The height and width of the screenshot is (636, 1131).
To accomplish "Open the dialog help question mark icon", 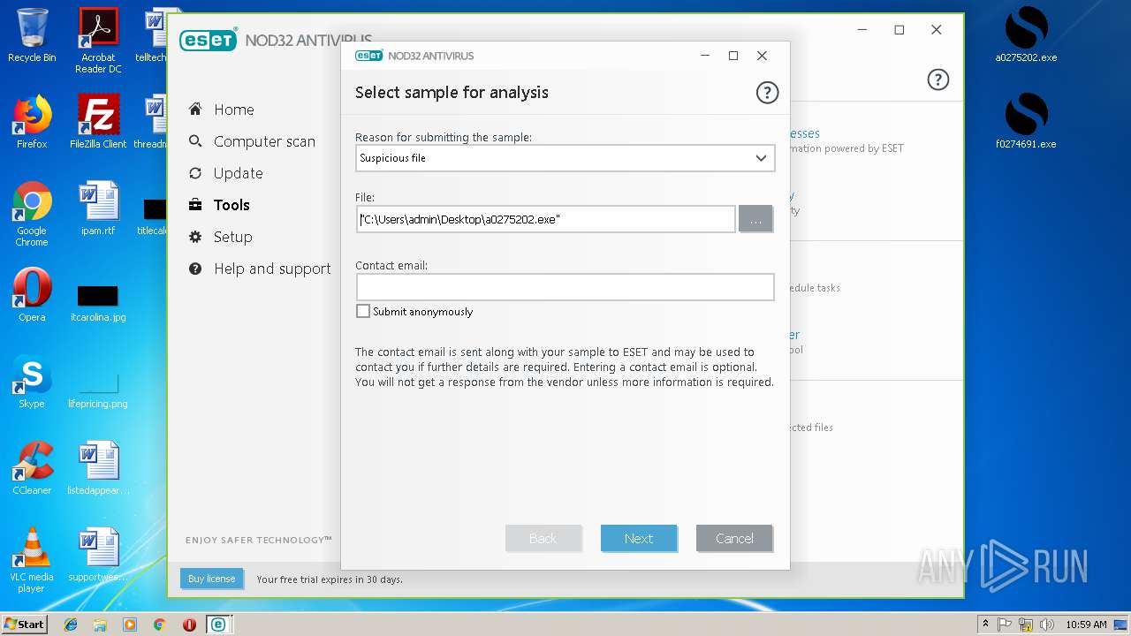I will click(767, 92).
